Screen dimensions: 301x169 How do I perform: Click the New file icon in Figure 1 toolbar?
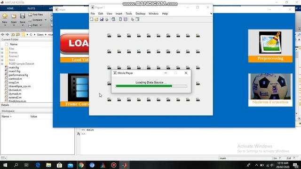point(92,19)
